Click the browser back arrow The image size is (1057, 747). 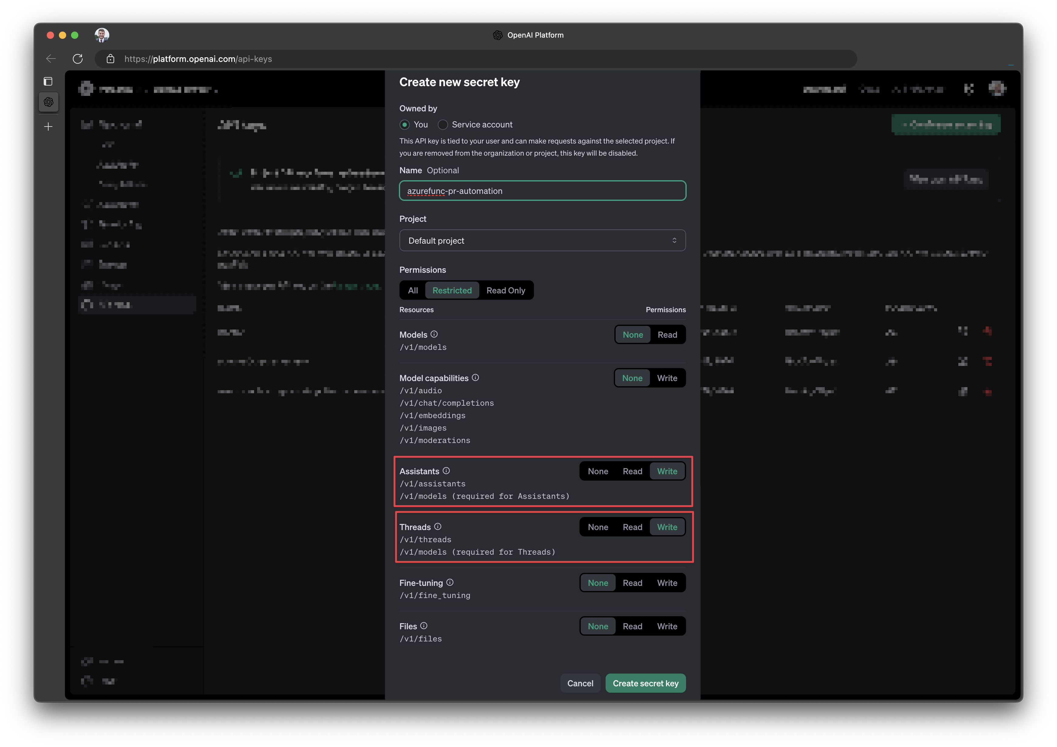pyautogui.click(x=51, y=59)
